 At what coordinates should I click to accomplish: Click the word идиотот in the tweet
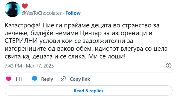click(107, 49)
